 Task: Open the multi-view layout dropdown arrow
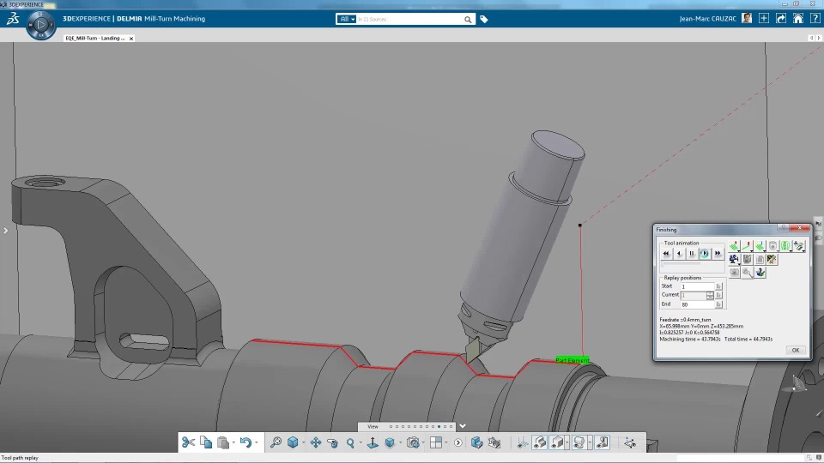pos(446,442)
